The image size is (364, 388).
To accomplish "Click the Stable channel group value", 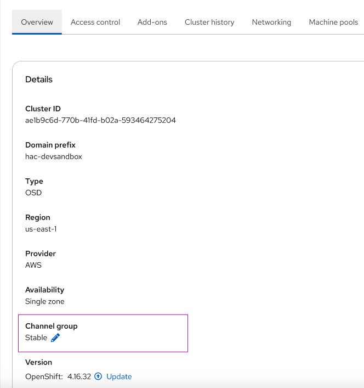I will point(36,338).
